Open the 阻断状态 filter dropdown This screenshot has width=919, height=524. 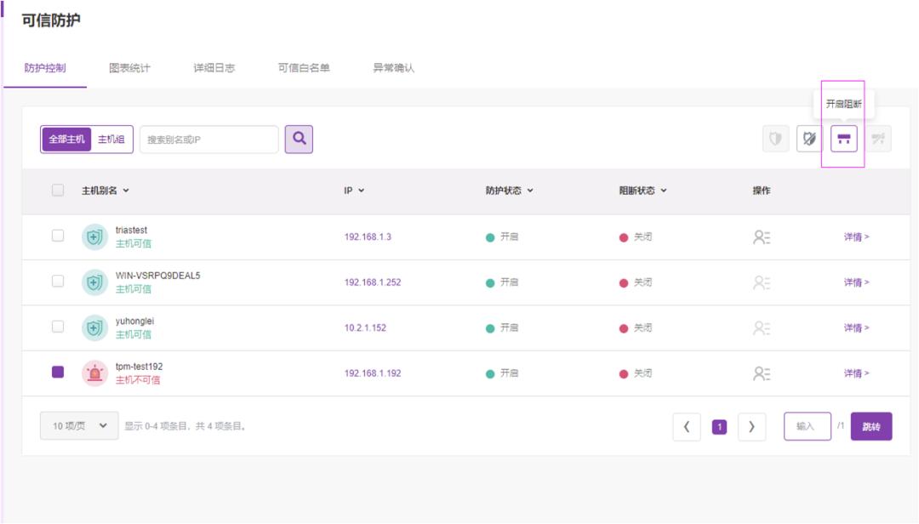(x=665, y=191)
